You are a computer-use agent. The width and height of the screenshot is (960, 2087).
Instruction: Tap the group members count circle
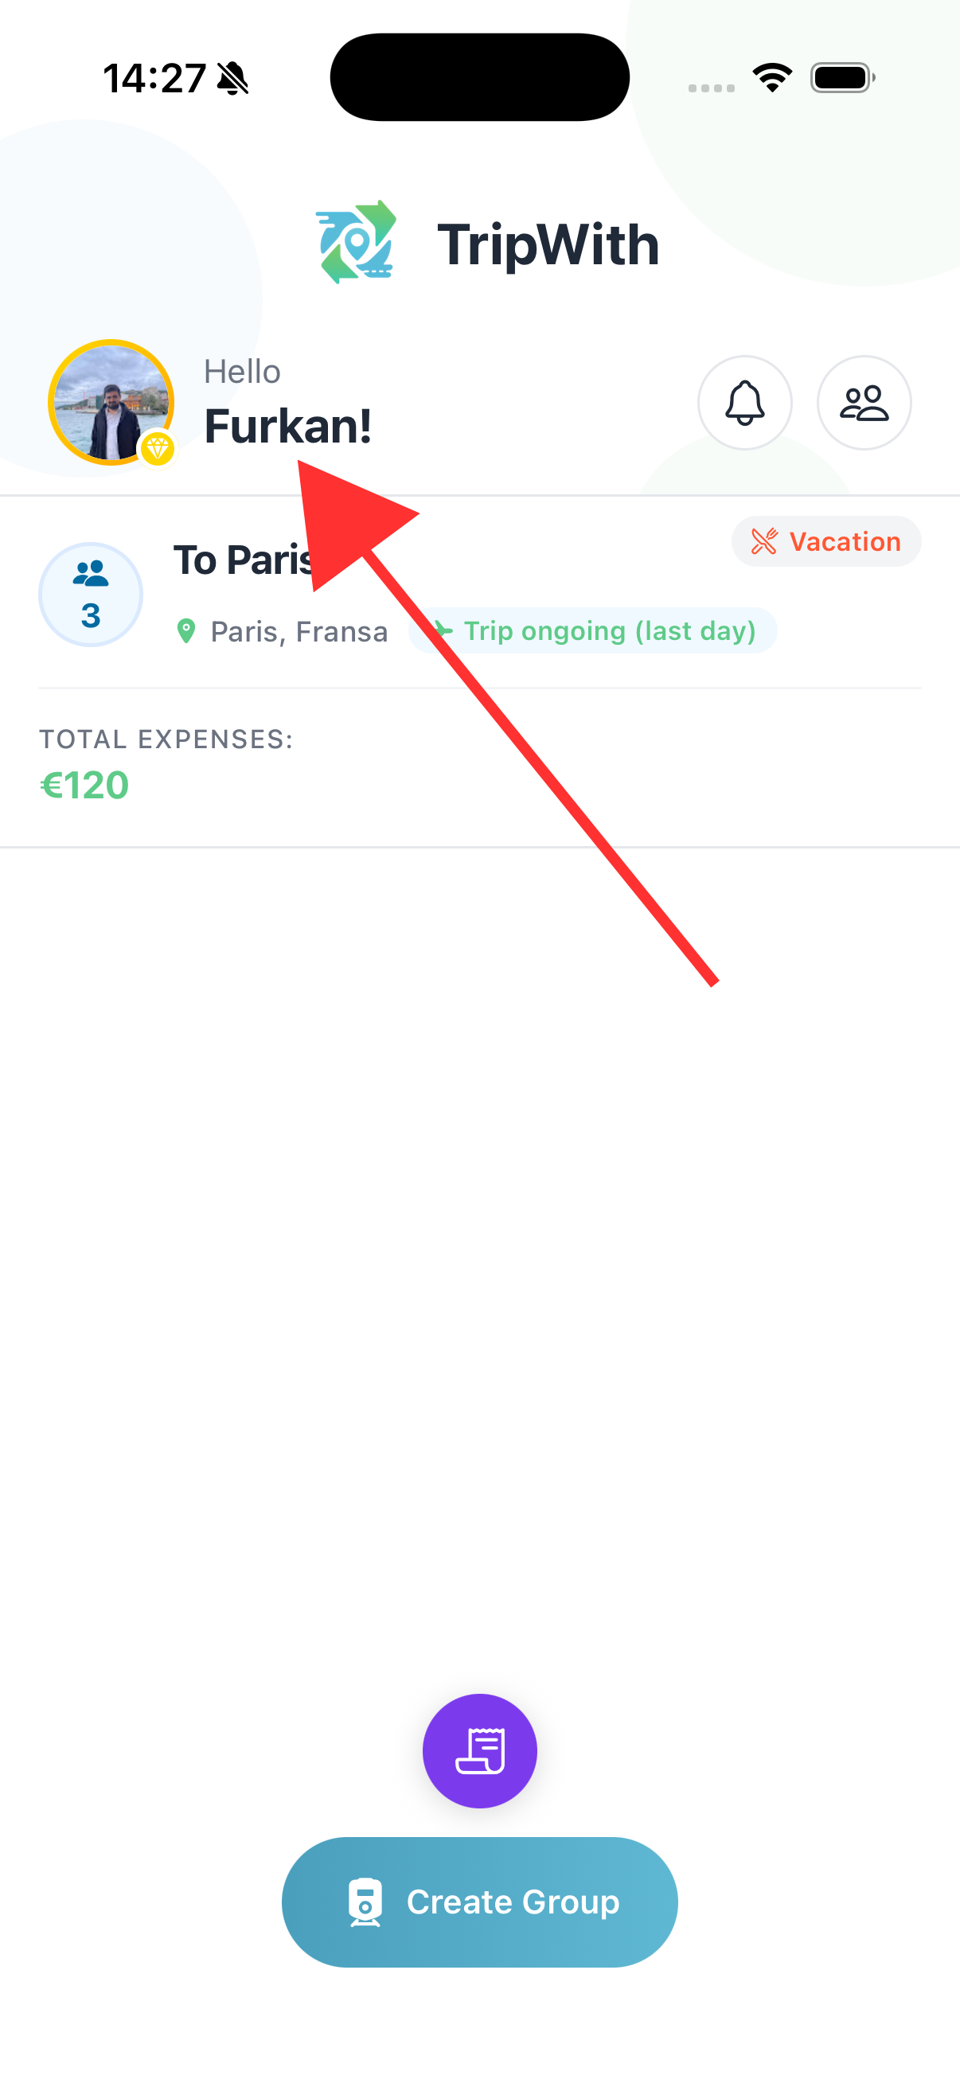click(91, 595)
